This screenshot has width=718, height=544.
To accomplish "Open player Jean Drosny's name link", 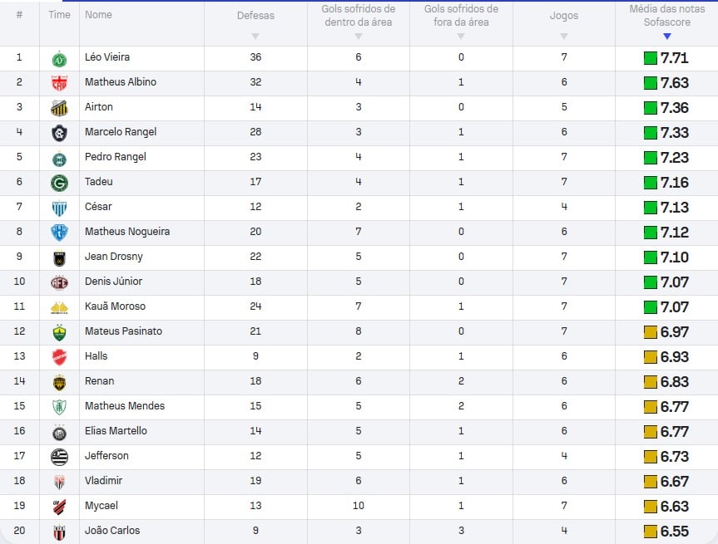I will pos(113,257).
